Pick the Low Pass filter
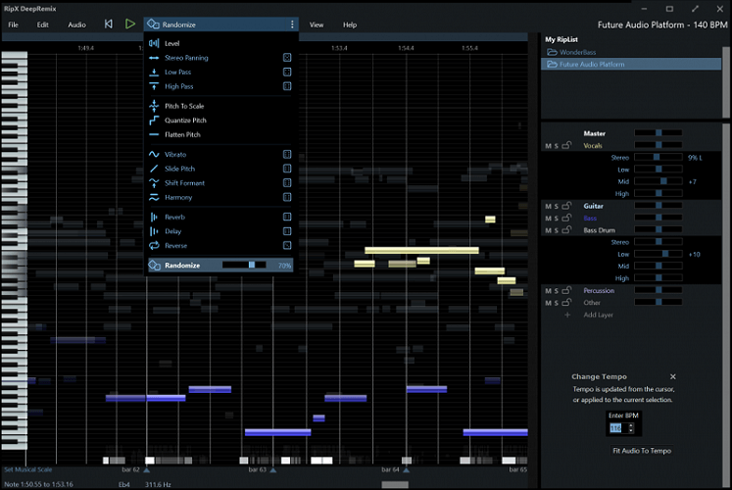The height and width of the screenshot is (490, 732). pyautogui.click(x=177, y=73)
